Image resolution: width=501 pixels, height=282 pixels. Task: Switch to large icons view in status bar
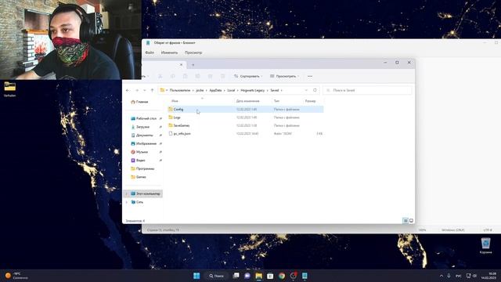411,221
